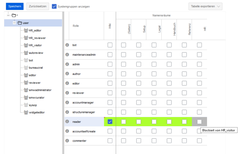Viewport: 243px width, 154px height.
Task: Click the vertical panel splitter bar
Action: [x=63, y=83]
